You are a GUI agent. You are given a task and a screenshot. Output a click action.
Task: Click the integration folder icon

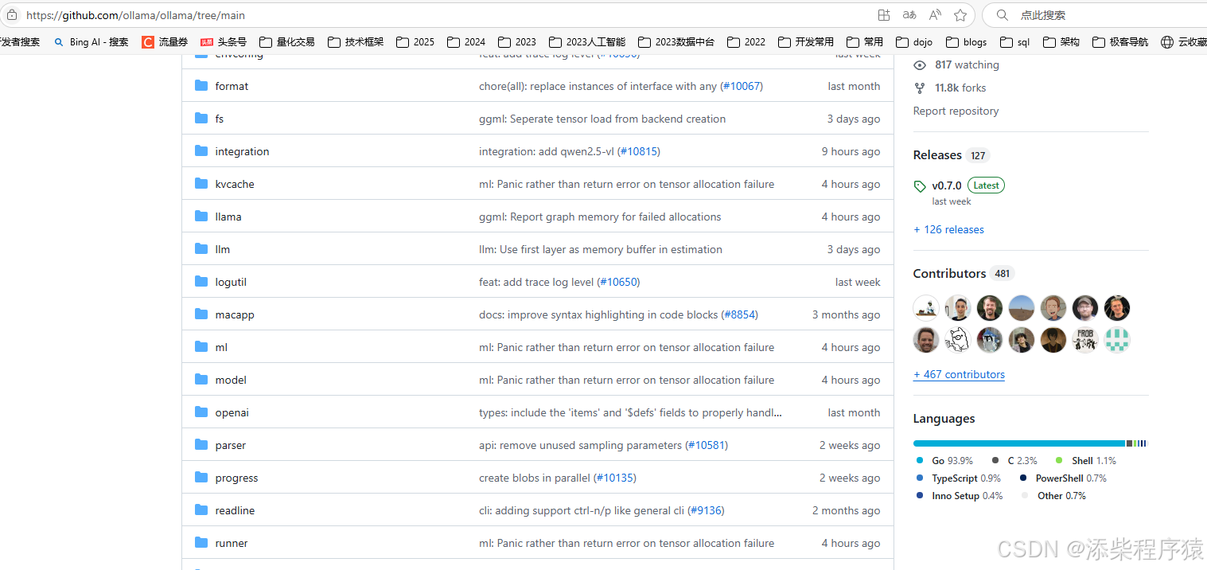(201, 150)
